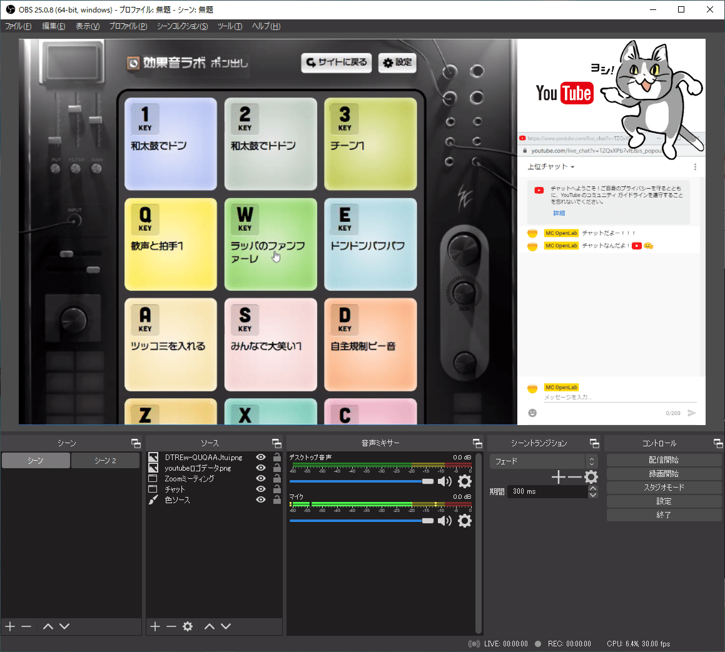Pop out the シーン dock panel
The image size is (725, 652).
click(136, 444)
